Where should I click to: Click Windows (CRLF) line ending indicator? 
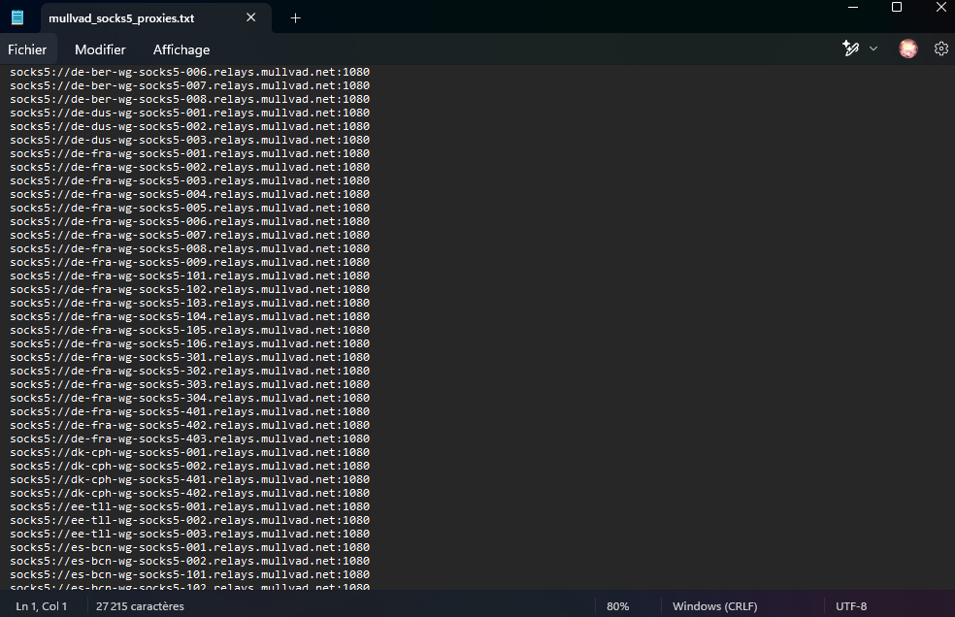coord(715,606)
